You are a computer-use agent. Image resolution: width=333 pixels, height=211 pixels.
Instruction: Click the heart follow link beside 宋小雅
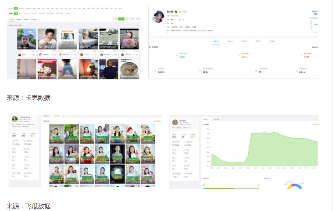[x=184, y=12]
